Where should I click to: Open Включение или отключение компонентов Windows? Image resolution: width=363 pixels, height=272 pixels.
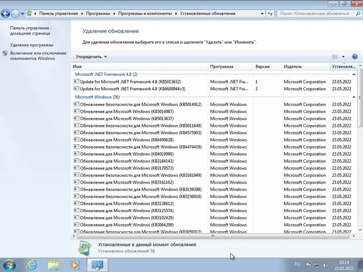click(x=38, y=56)
